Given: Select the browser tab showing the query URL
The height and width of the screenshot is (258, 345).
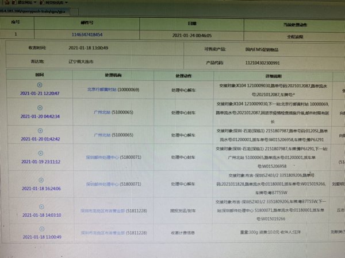Looking at the screenshot, I should [34, 11].
